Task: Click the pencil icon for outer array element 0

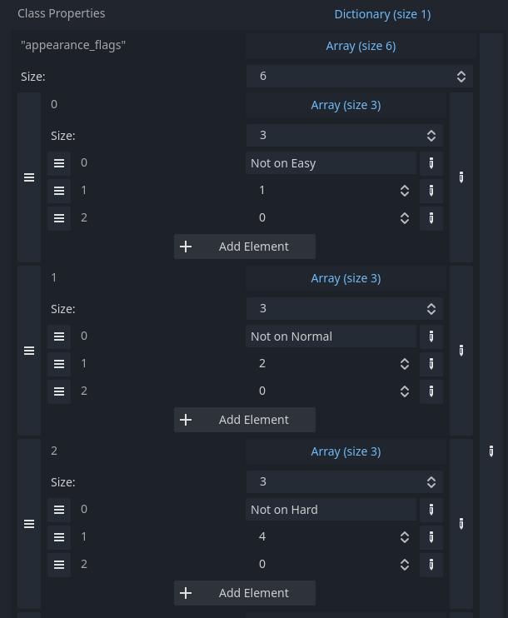Action: click(x=461, y=177)
